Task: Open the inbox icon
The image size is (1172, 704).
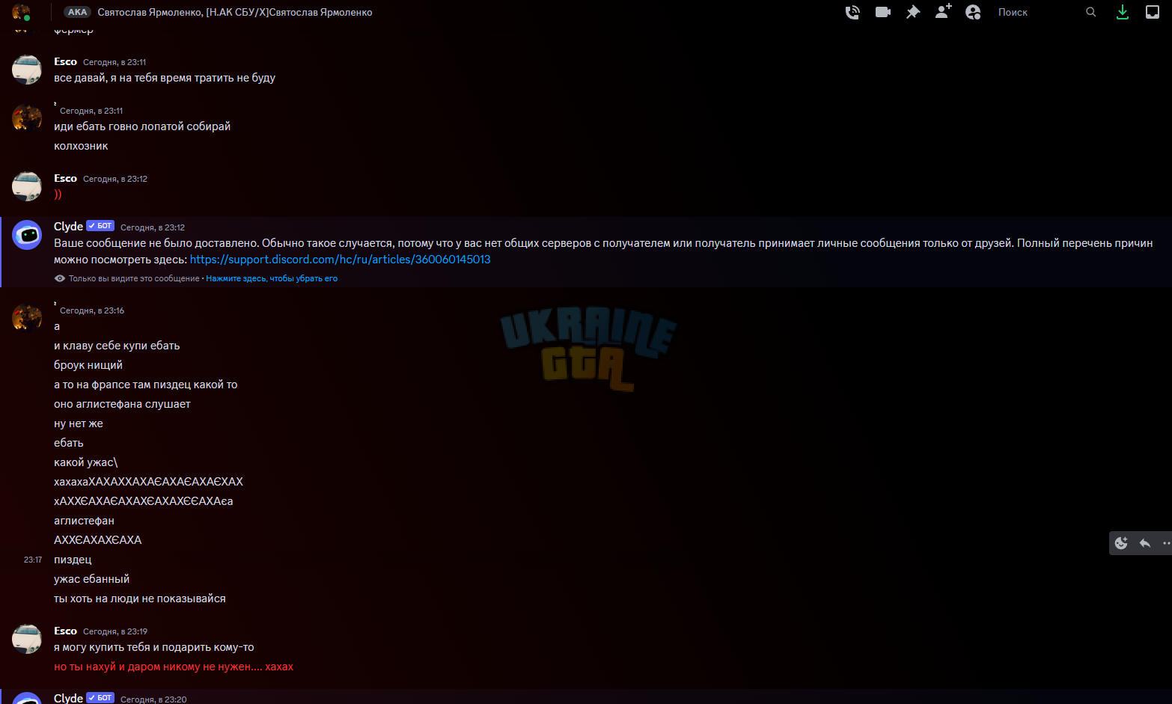Action: [1153, 12]
